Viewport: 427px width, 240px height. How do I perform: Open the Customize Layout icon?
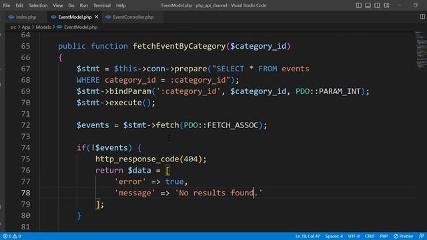point(386,5)
